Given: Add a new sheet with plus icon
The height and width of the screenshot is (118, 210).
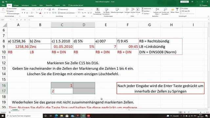Looking at the screenshot, I should click(x=24, y=110).
